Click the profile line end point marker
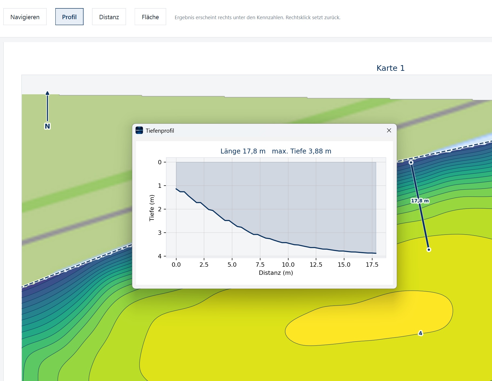Image resolution: width=492 pixels, height=381 pixels. [x=429, y=250]
